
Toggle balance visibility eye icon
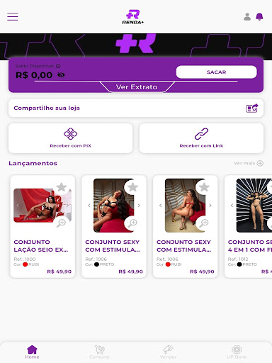pos(61,75)
